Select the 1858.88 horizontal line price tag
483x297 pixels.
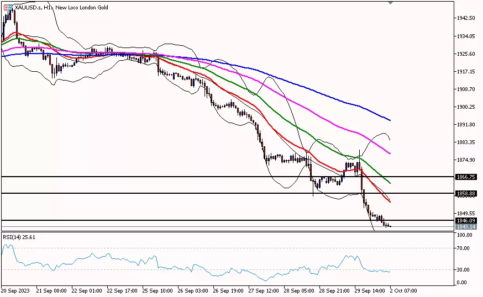tap(466, 194)
